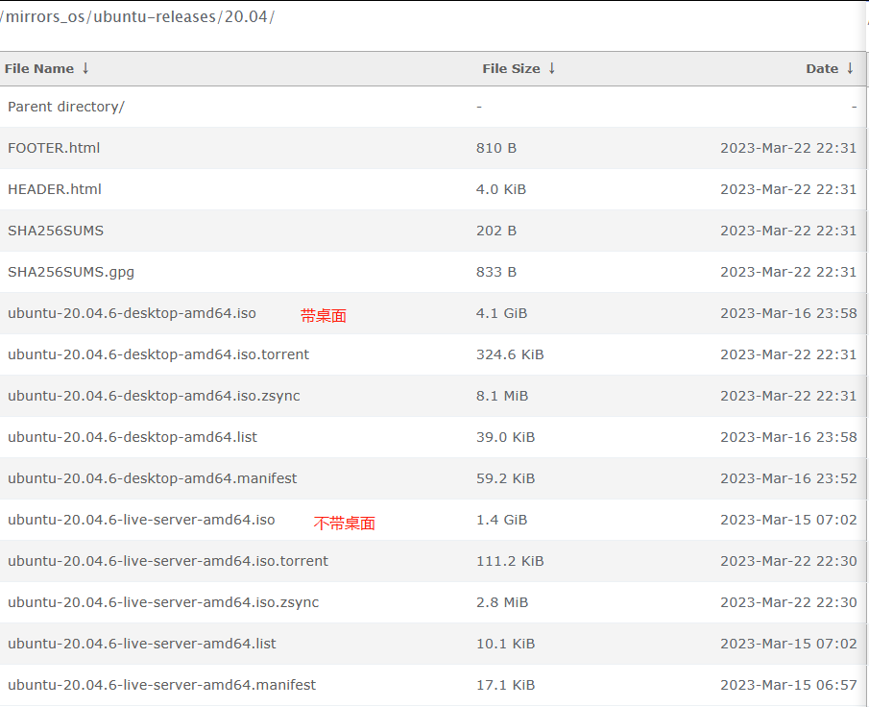Download SHA256SUMS.gpg signature file
This screenshot has height=707, width=869.
click(x=71, y=272)
